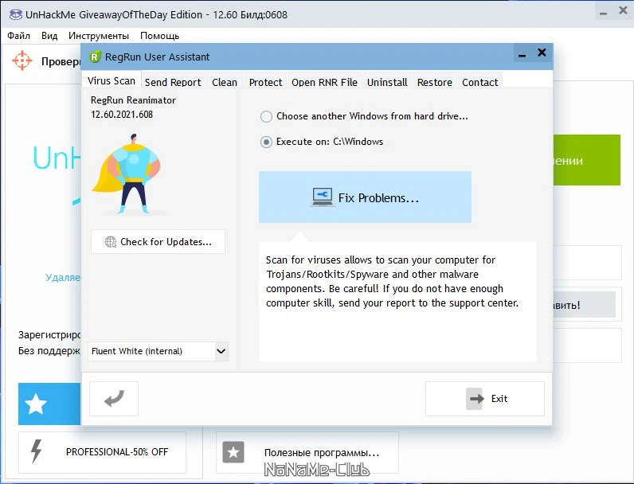Click the green button in UnHackMe window
634x484 pixels.
pos(586,160)
